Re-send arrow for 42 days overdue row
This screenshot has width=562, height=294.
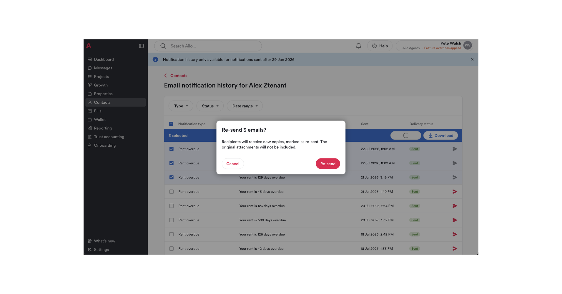tap(455, 249)
